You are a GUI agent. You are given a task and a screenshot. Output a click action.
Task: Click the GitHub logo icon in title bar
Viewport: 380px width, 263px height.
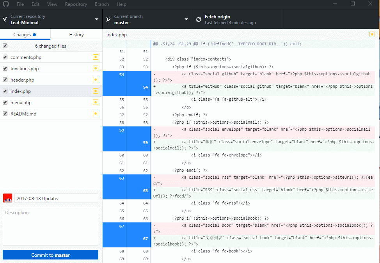[5, 4]
